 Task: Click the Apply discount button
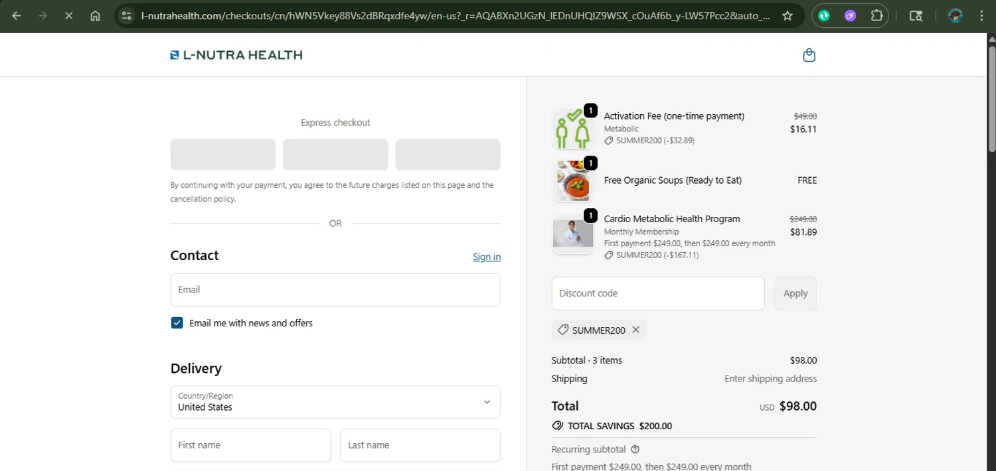(795, 293)
